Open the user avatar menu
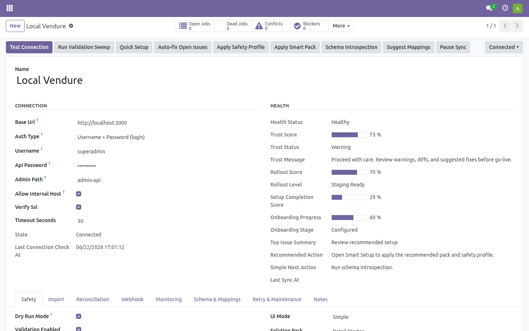This screenshot has width=529, height=331. tap(518, 8)
